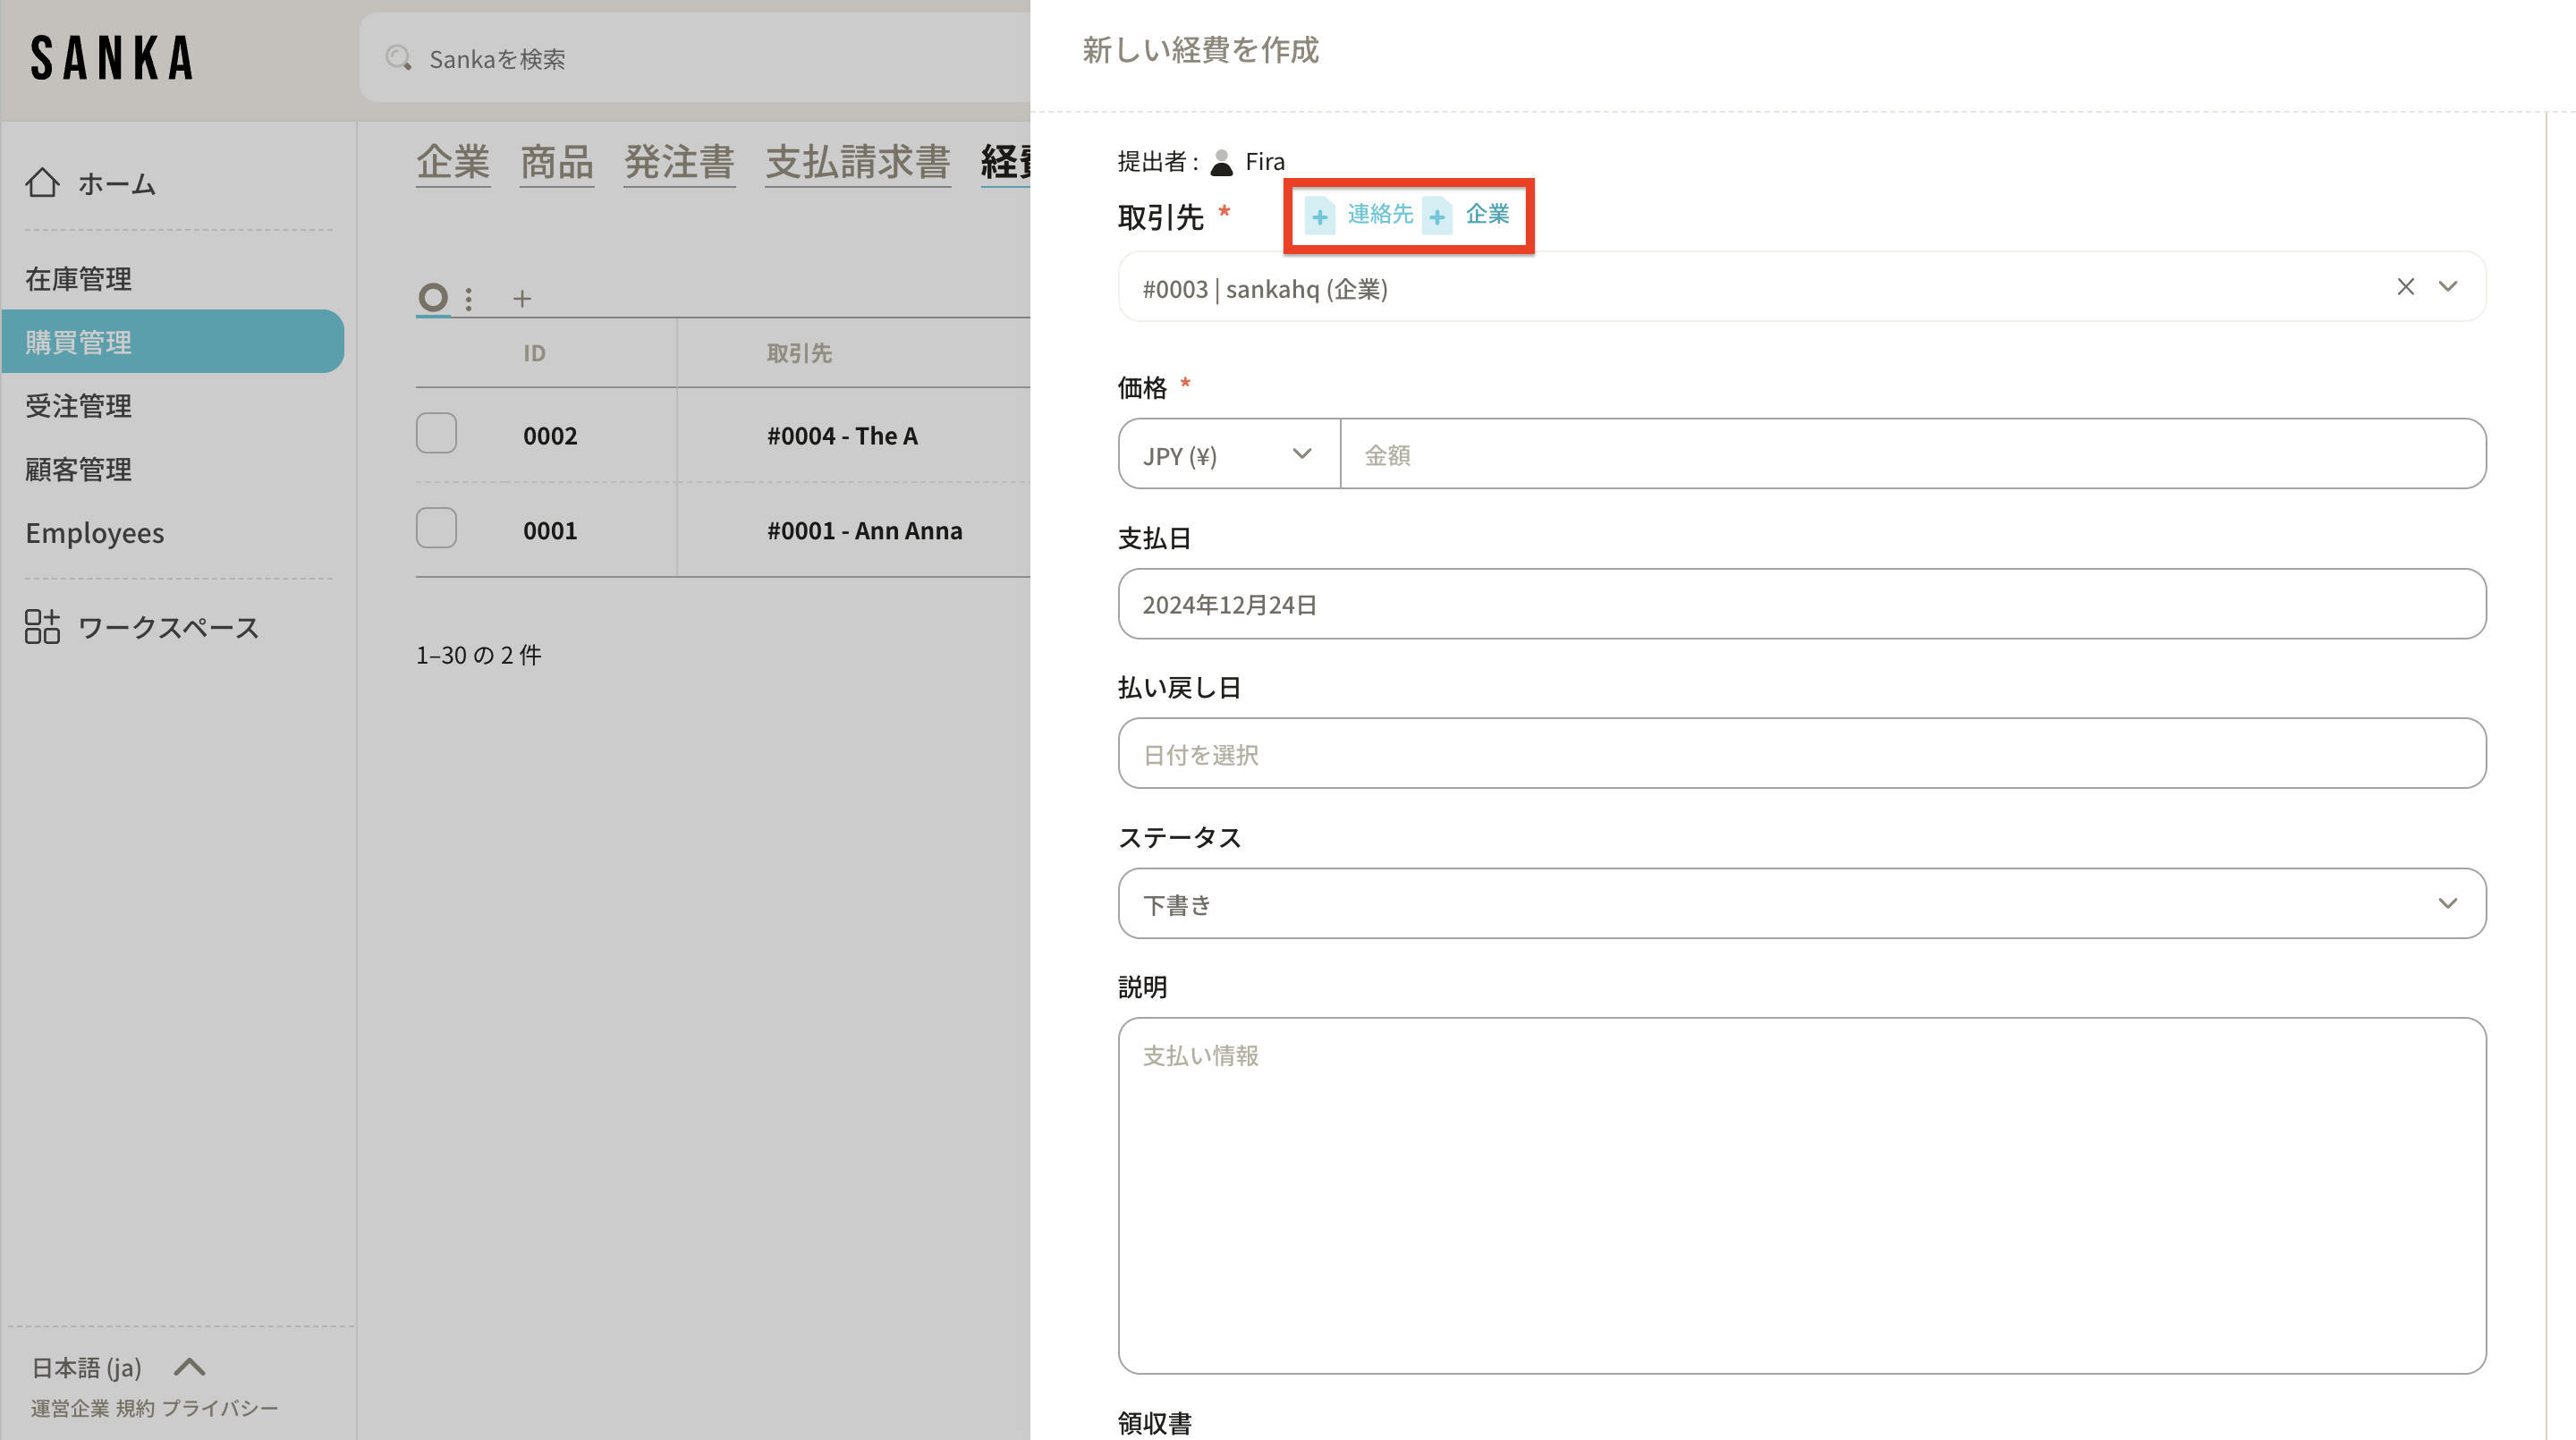
Task: Add a new view with plus icon
Action: 522,298
